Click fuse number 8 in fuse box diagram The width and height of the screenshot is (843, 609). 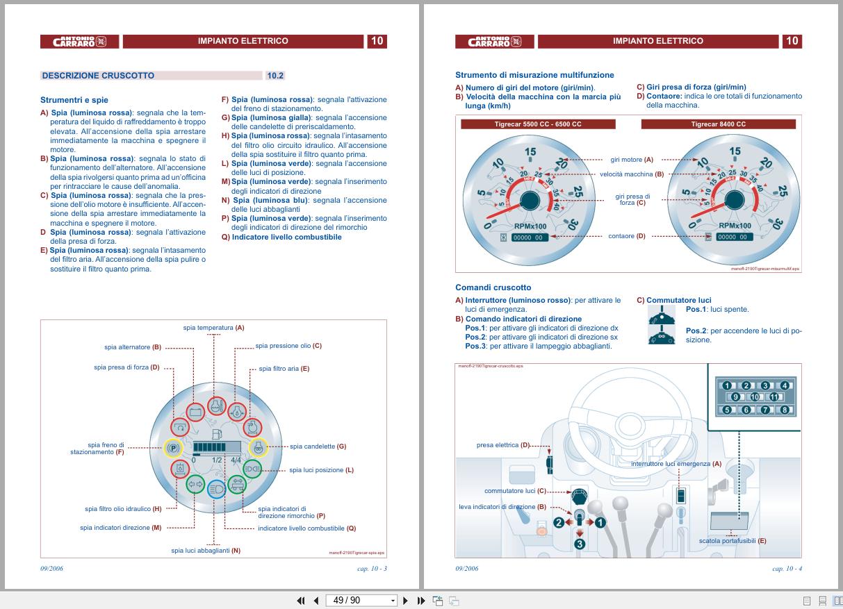(785, 410)
